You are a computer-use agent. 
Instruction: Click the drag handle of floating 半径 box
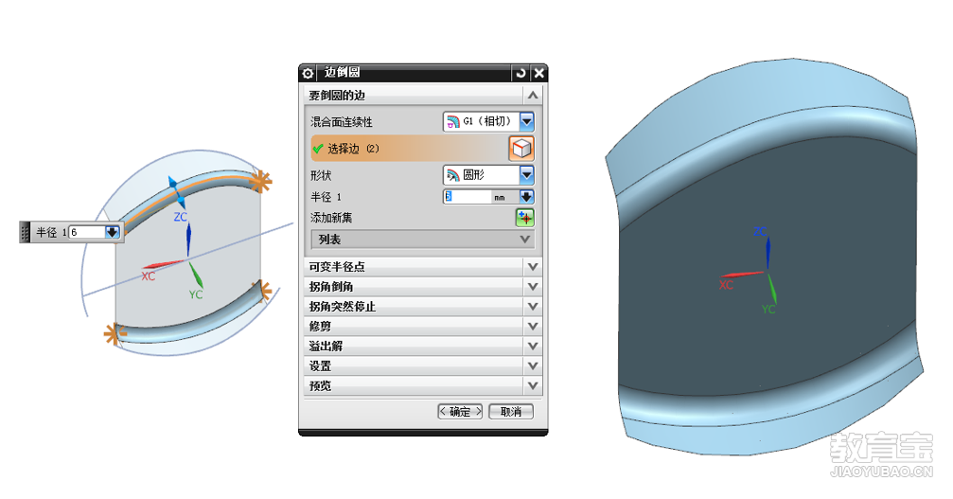pyautogui.click(x=25, y=232)
